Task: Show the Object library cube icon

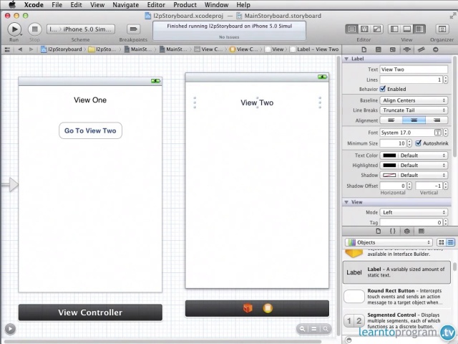Action: (x=407, y=231)
